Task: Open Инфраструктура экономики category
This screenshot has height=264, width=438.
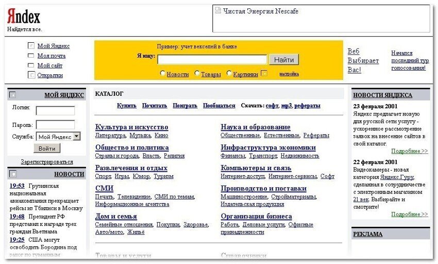Action: pos(268,147)
